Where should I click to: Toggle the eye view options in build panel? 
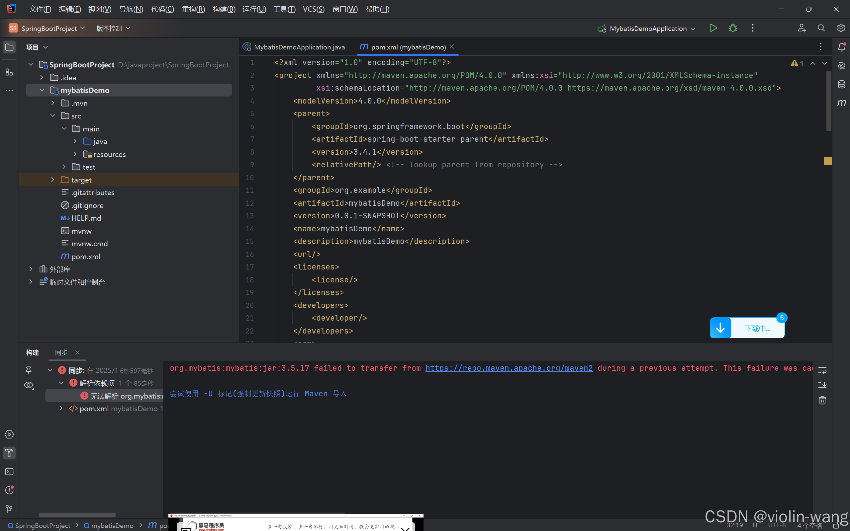(x=29, y=385)
